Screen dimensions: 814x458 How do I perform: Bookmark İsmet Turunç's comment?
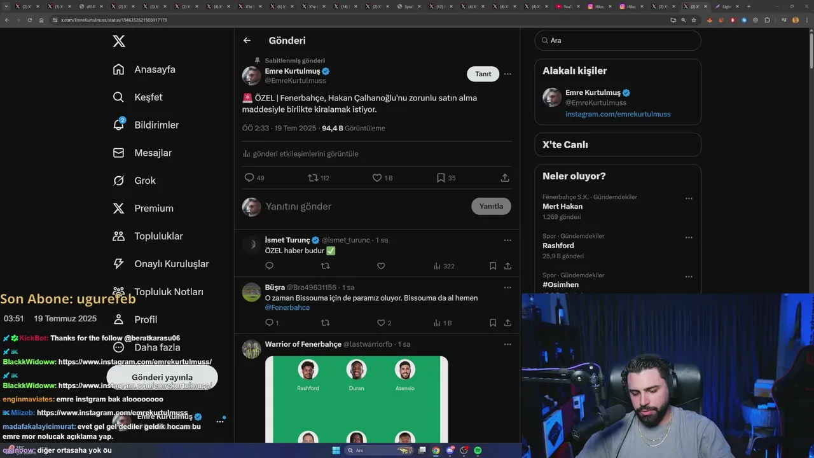[x=493, y=266]
